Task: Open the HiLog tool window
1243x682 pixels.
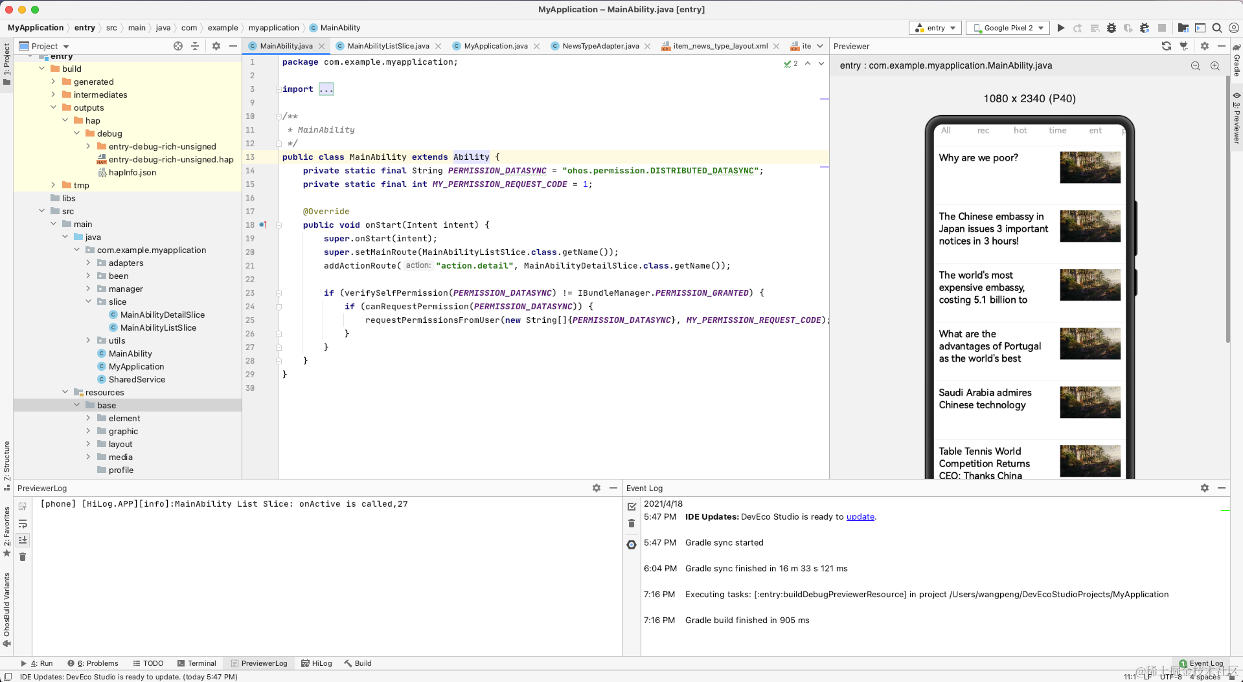Action: click(x=317, y=663)
